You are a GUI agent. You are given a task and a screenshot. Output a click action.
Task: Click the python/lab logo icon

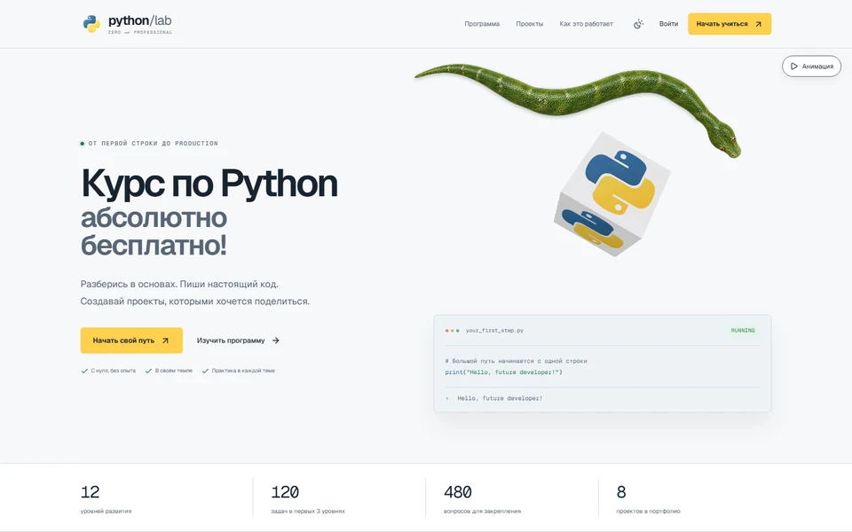91,24
